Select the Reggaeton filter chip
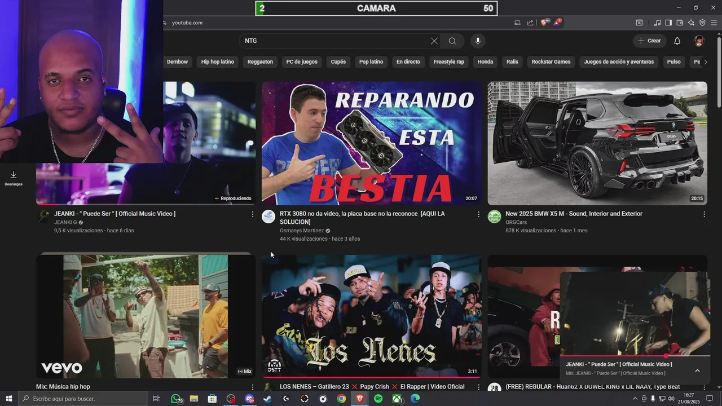 pos(260,62)
